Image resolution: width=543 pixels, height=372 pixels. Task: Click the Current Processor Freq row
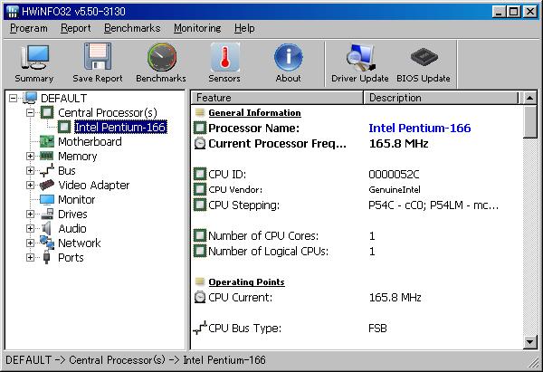357,143
